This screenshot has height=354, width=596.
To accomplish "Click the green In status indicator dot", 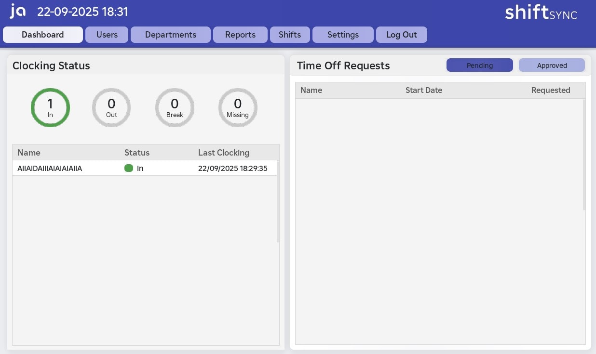I will [129, 168].
